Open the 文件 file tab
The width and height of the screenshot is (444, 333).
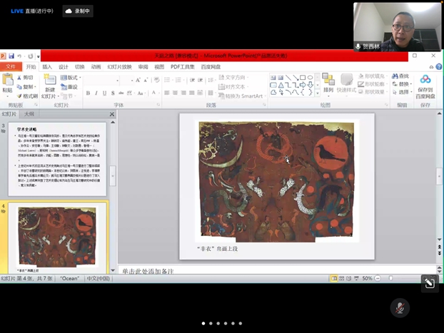[x=11, y=66]
